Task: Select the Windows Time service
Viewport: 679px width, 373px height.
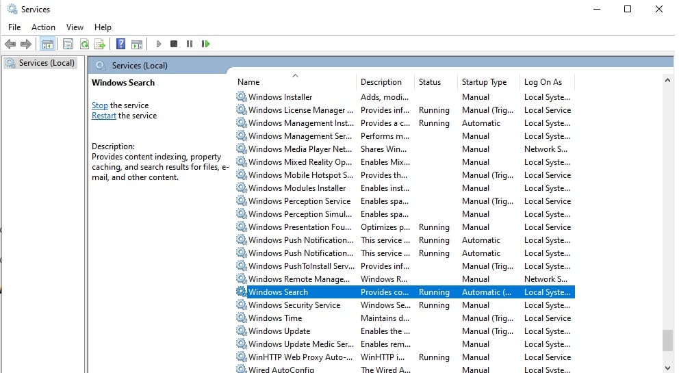Action: coord(405,318)
